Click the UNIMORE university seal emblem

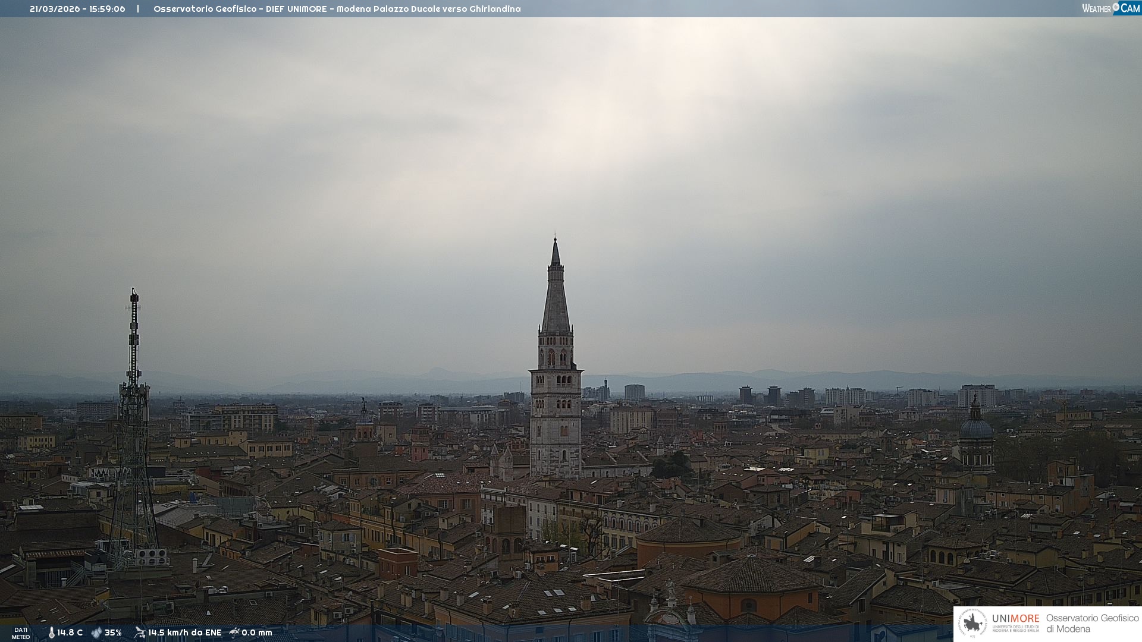(972, 623)
